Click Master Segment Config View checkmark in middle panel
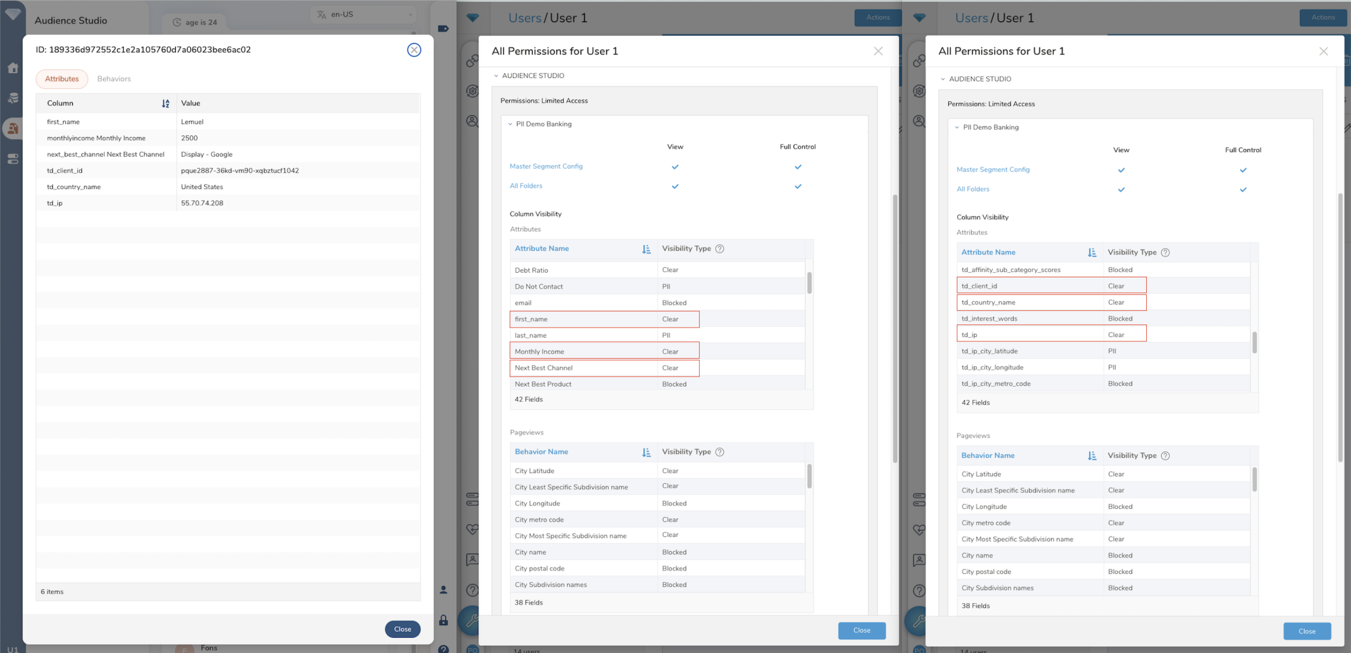 point(675,167)
